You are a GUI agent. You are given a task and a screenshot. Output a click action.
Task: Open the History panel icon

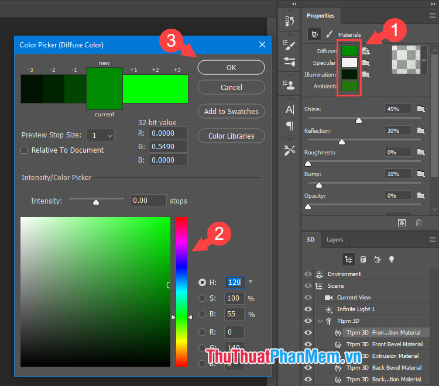pyautogui.click(x=290, y=21)
